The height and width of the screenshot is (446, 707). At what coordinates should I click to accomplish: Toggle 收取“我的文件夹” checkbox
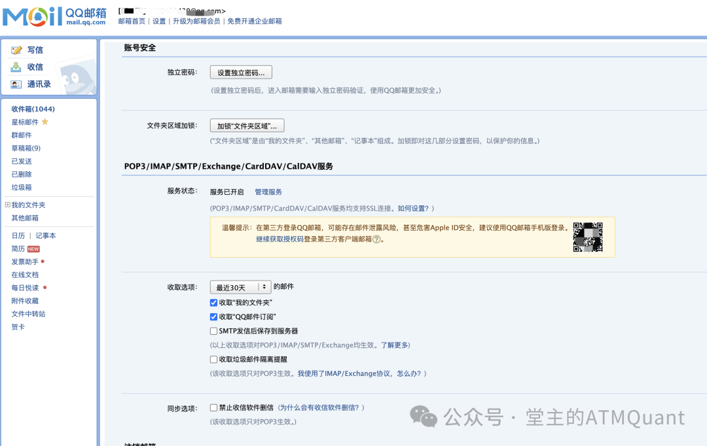pyautogui.click(x=213, y=303)
